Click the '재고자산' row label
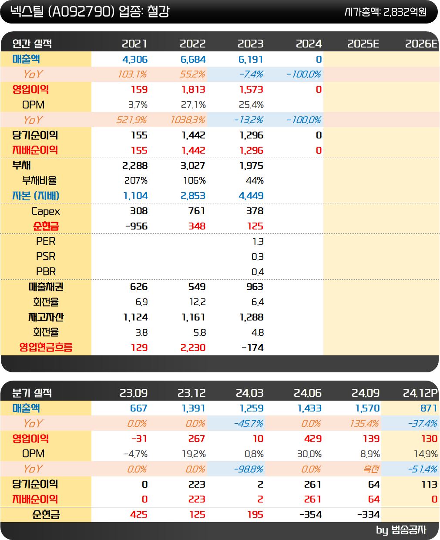Screen dimensions: 440x540 pos(46,317)
